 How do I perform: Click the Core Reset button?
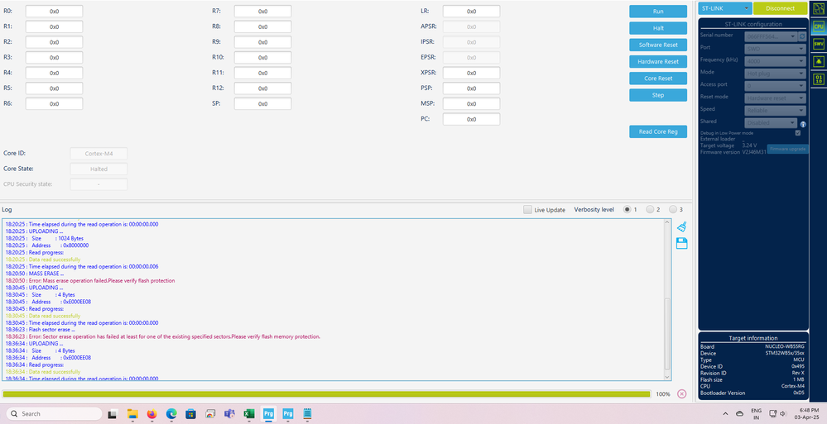tap(658, 79)
